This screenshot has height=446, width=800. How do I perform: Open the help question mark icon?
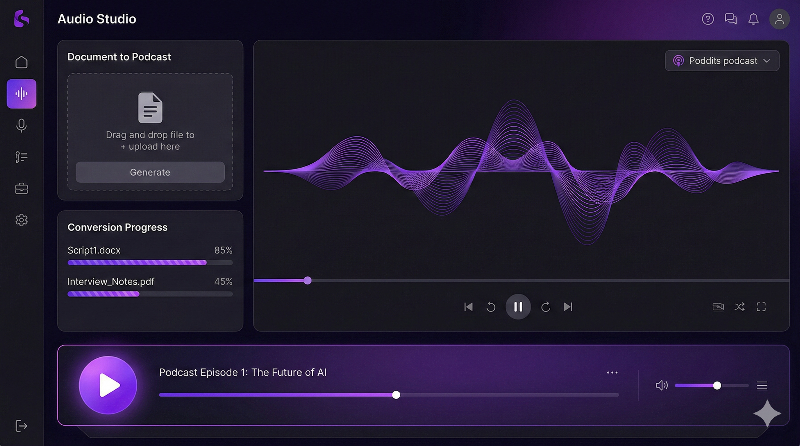[x=708, y=19]
